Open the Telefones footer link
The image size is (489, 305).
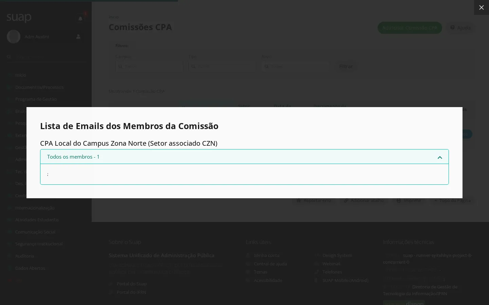coord(332,272)
